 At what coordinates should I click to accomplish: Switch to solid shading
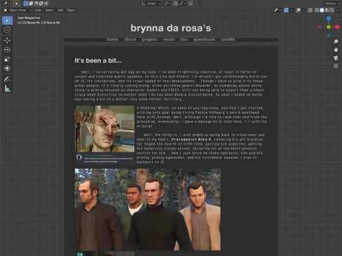point(322,10)
